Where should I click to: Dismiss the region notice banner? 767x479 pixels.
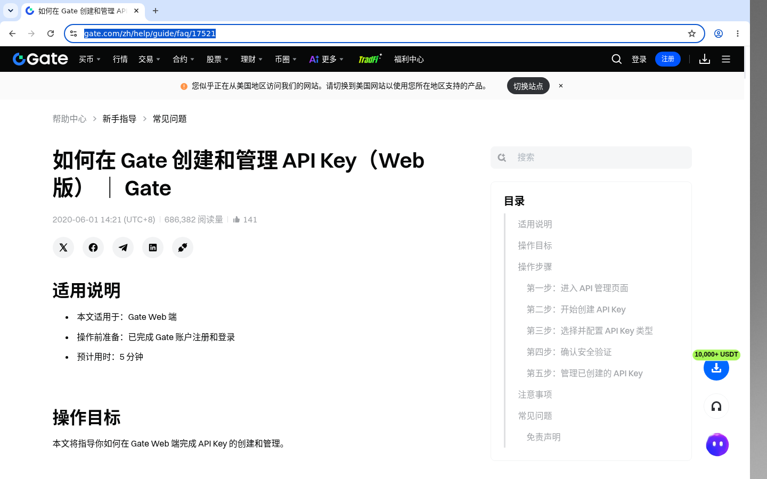pos(561,86)
